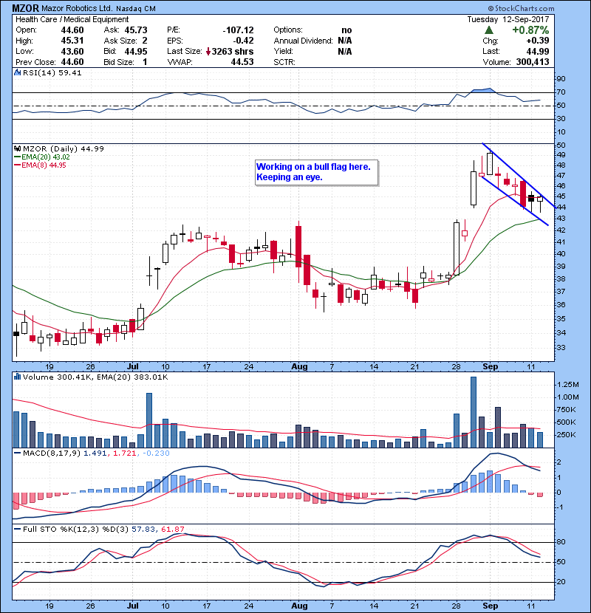
Task: Click the Prev Close value 44.60
Action: pos(72,62)
